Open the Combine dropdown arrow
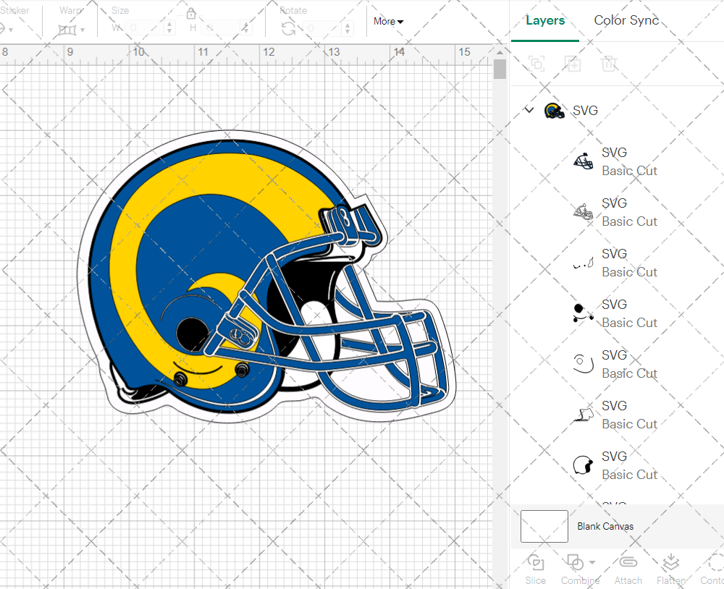The image size is (724, 589). coord(592,562)
